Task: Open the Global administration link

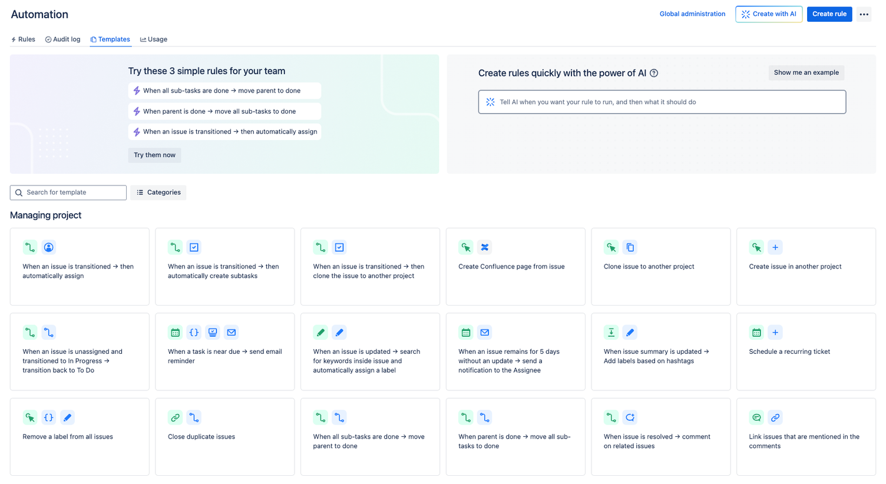Action: coord(692,14)
